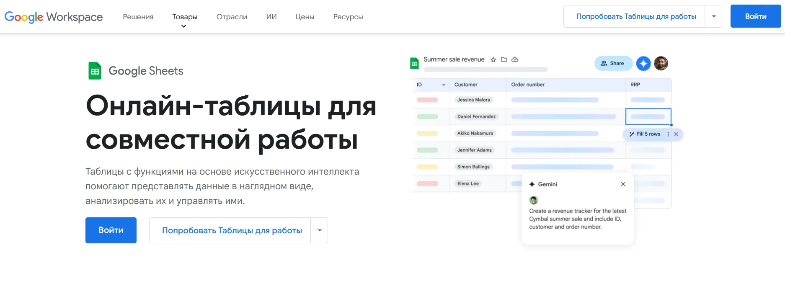The width and height of the screenshot is (785, 281).
Task: Click the cloud saved status icon
Action: point(515,59)
